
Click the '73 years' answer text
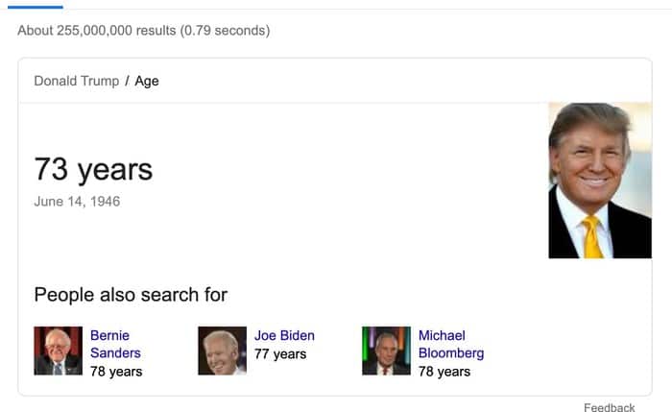[93, 169]
